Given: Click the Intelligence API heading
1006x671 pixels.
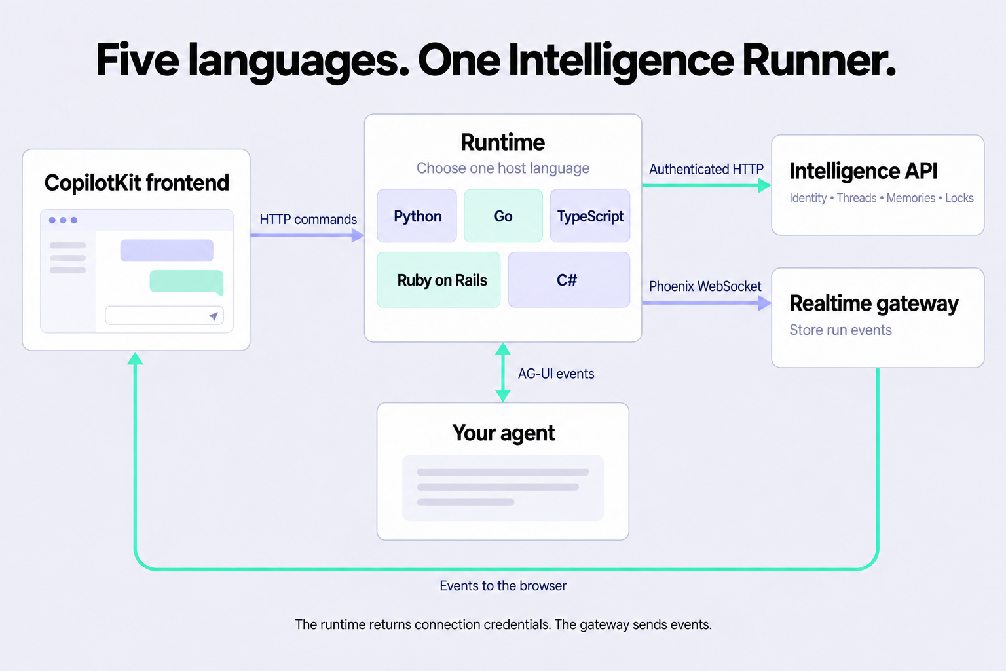Looking at the screenshot, I should (x=863, y=171).
